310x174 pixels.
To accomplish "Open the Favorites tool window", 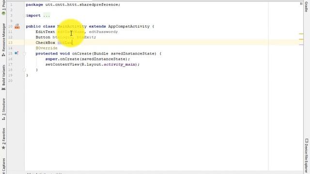I will tap(3, 139).
